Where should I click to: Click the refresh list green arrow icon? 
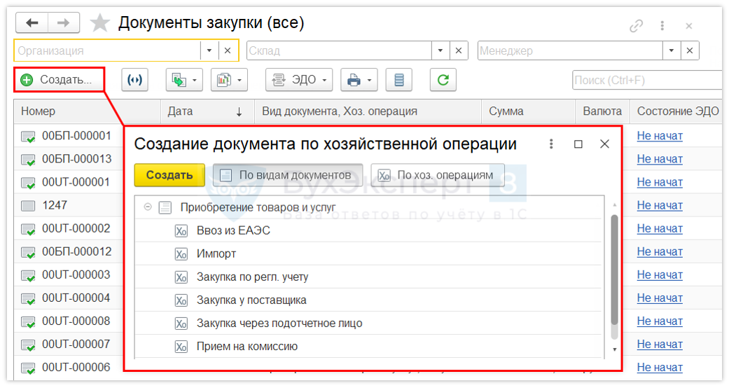(x=443, y=80)
